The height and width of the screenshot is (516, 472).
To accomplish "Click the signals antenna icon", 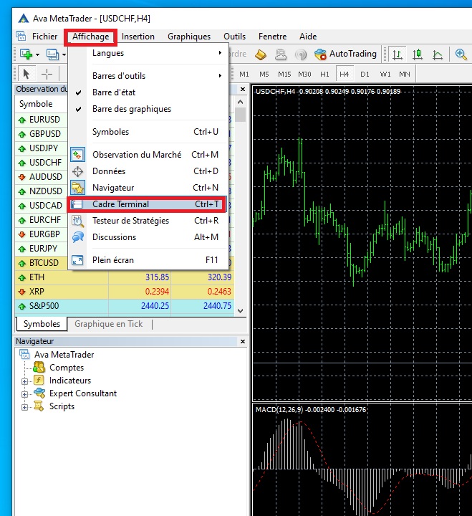I will coord(301,54).
